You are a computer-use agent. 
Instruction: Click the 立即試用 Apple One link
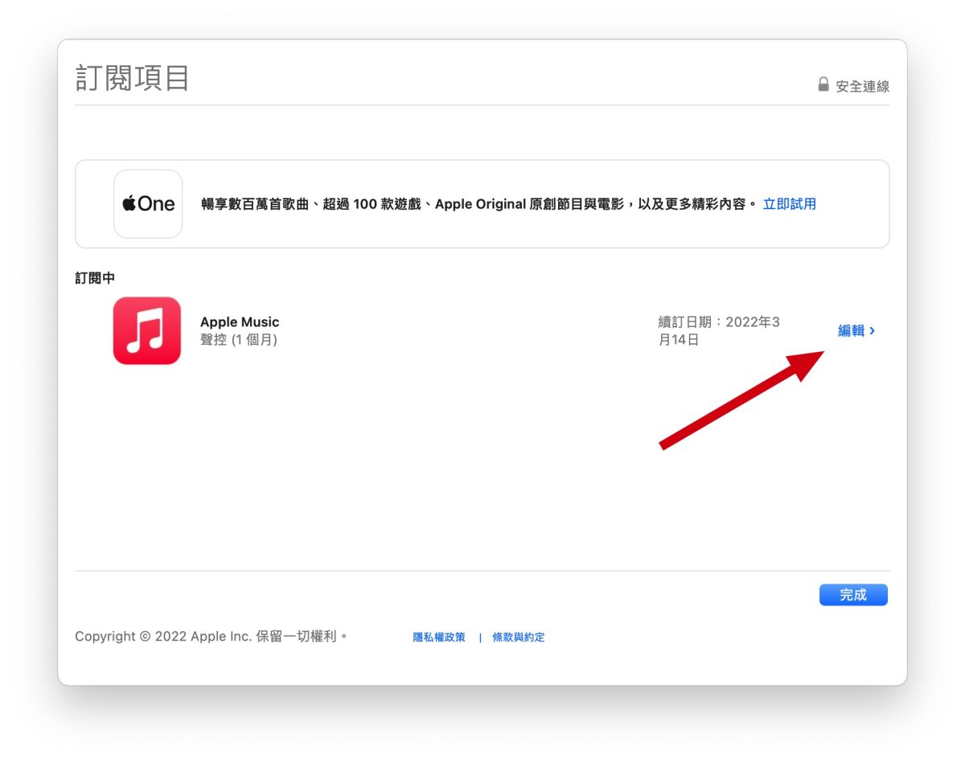(789, 204)
